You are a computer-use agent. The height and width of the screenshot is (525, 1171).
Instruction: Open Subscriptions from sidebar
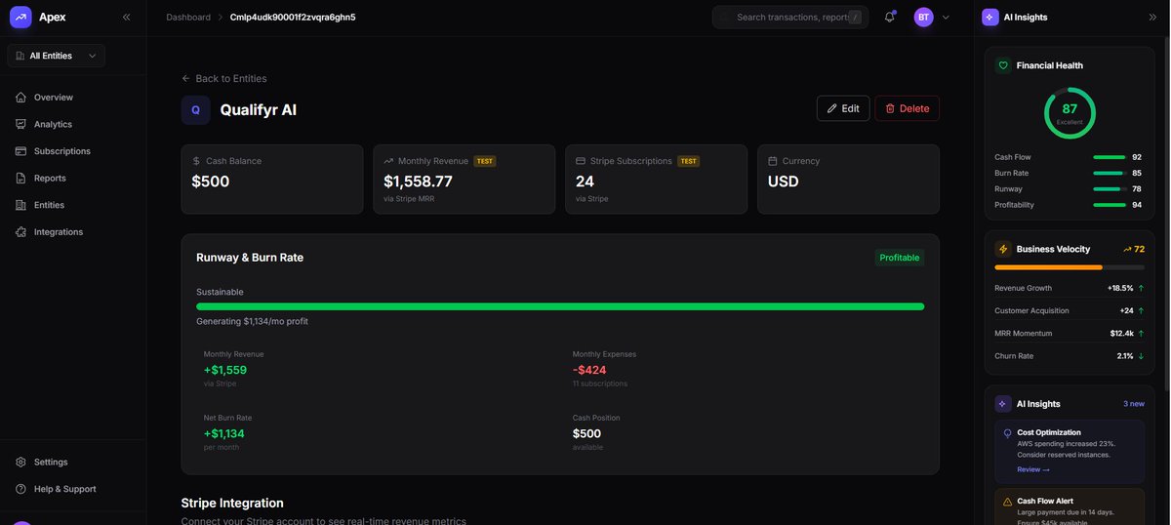pos(73,151)
